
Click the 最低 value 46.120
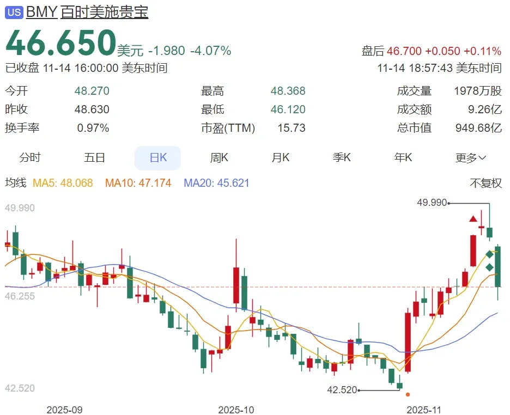(288, 109)
